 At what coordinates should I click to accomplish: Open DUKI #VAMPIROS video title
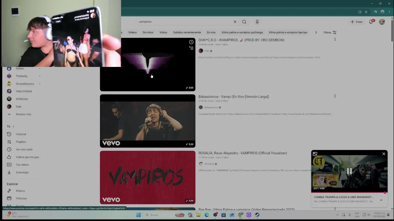click(x=241, y=40)
